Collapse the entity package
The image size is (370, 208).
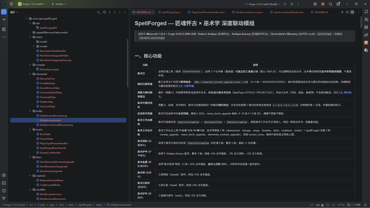coord(30,111)
